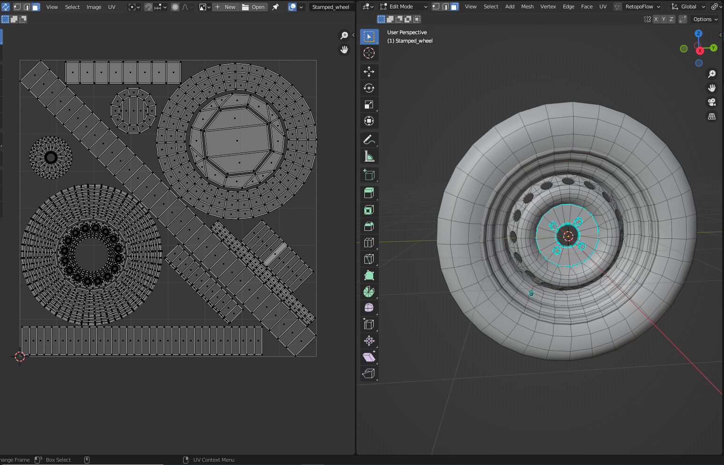Click the Stamped_wheel image name field
Screen dimensions: 724x465
click(x=331, y=7)
